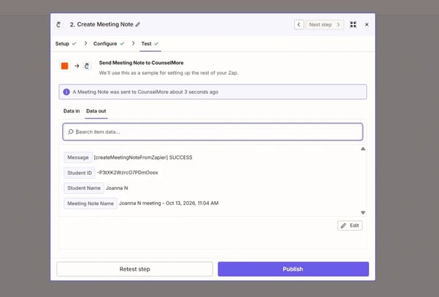Select the Test tab

point(150,43)
